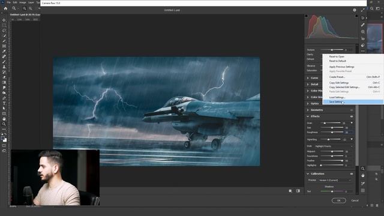The width and height of the screenshot is (384, 216).
Task: Open Camera Raw settings gear icon
Action: [355, 10]
